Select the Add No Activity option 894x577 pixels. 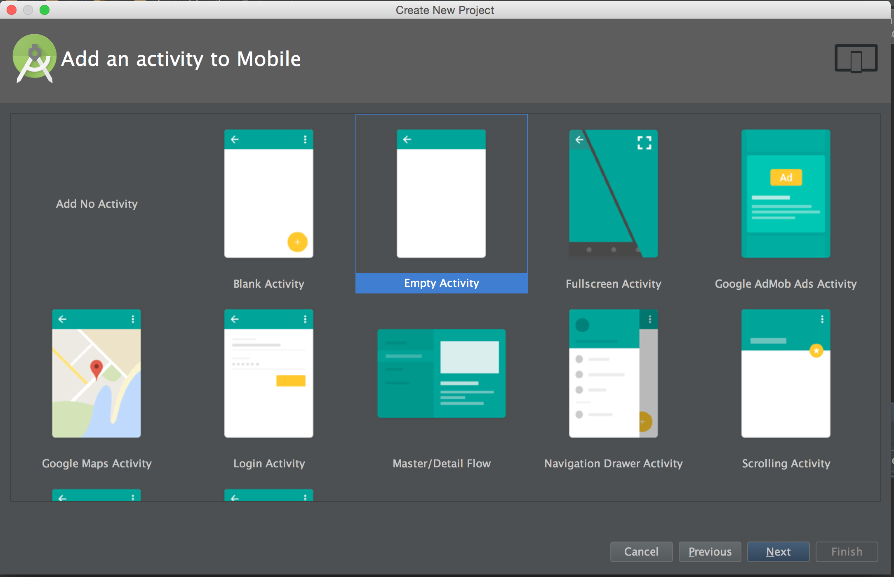click(96, 204)
